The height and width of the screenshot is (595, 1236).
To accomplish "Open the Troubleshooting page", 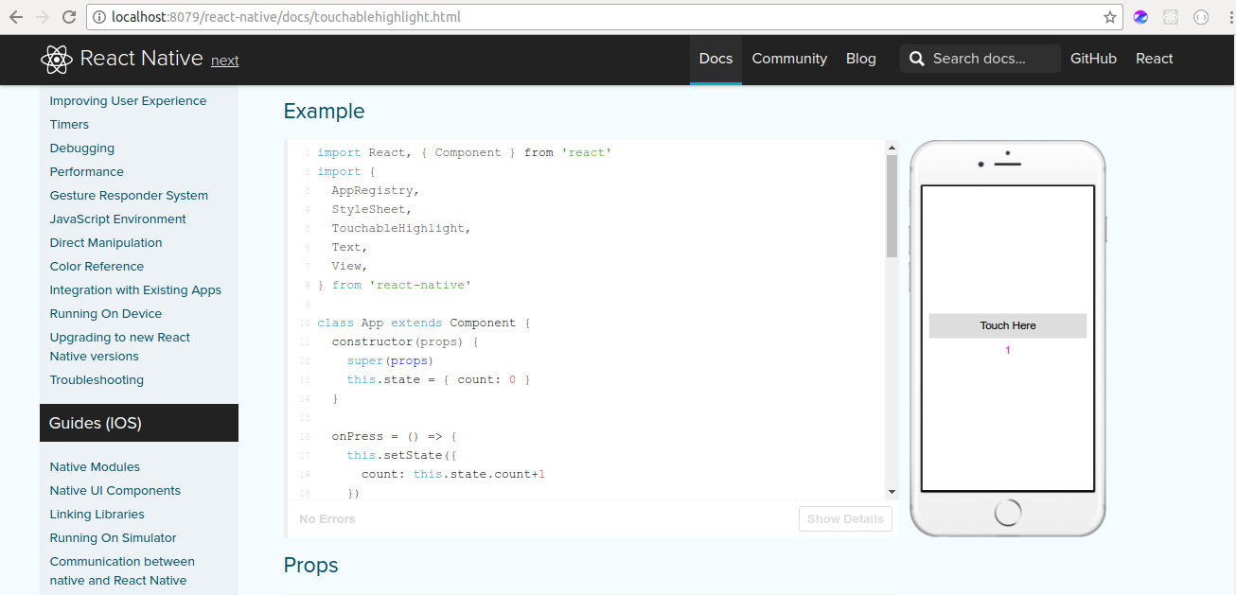I will pos(97,380).
